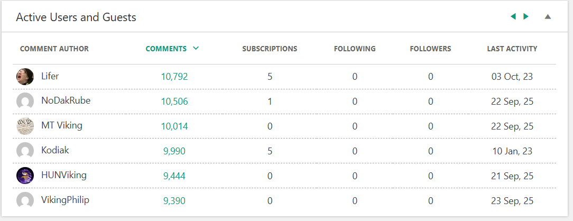Click Kodiak's default avatar icon

(x=25, y=151)
